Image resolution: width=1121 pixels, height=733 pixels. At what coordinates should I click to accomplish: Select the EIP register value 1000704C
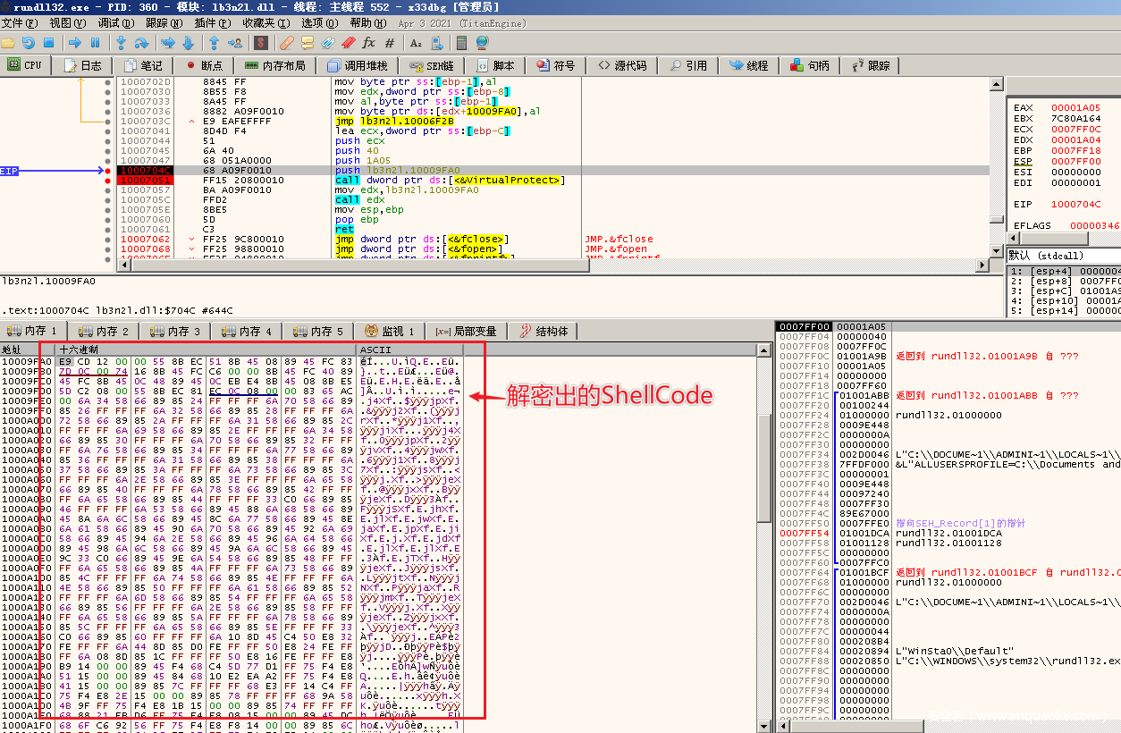pyautogui.click(x=1076, y=205)
